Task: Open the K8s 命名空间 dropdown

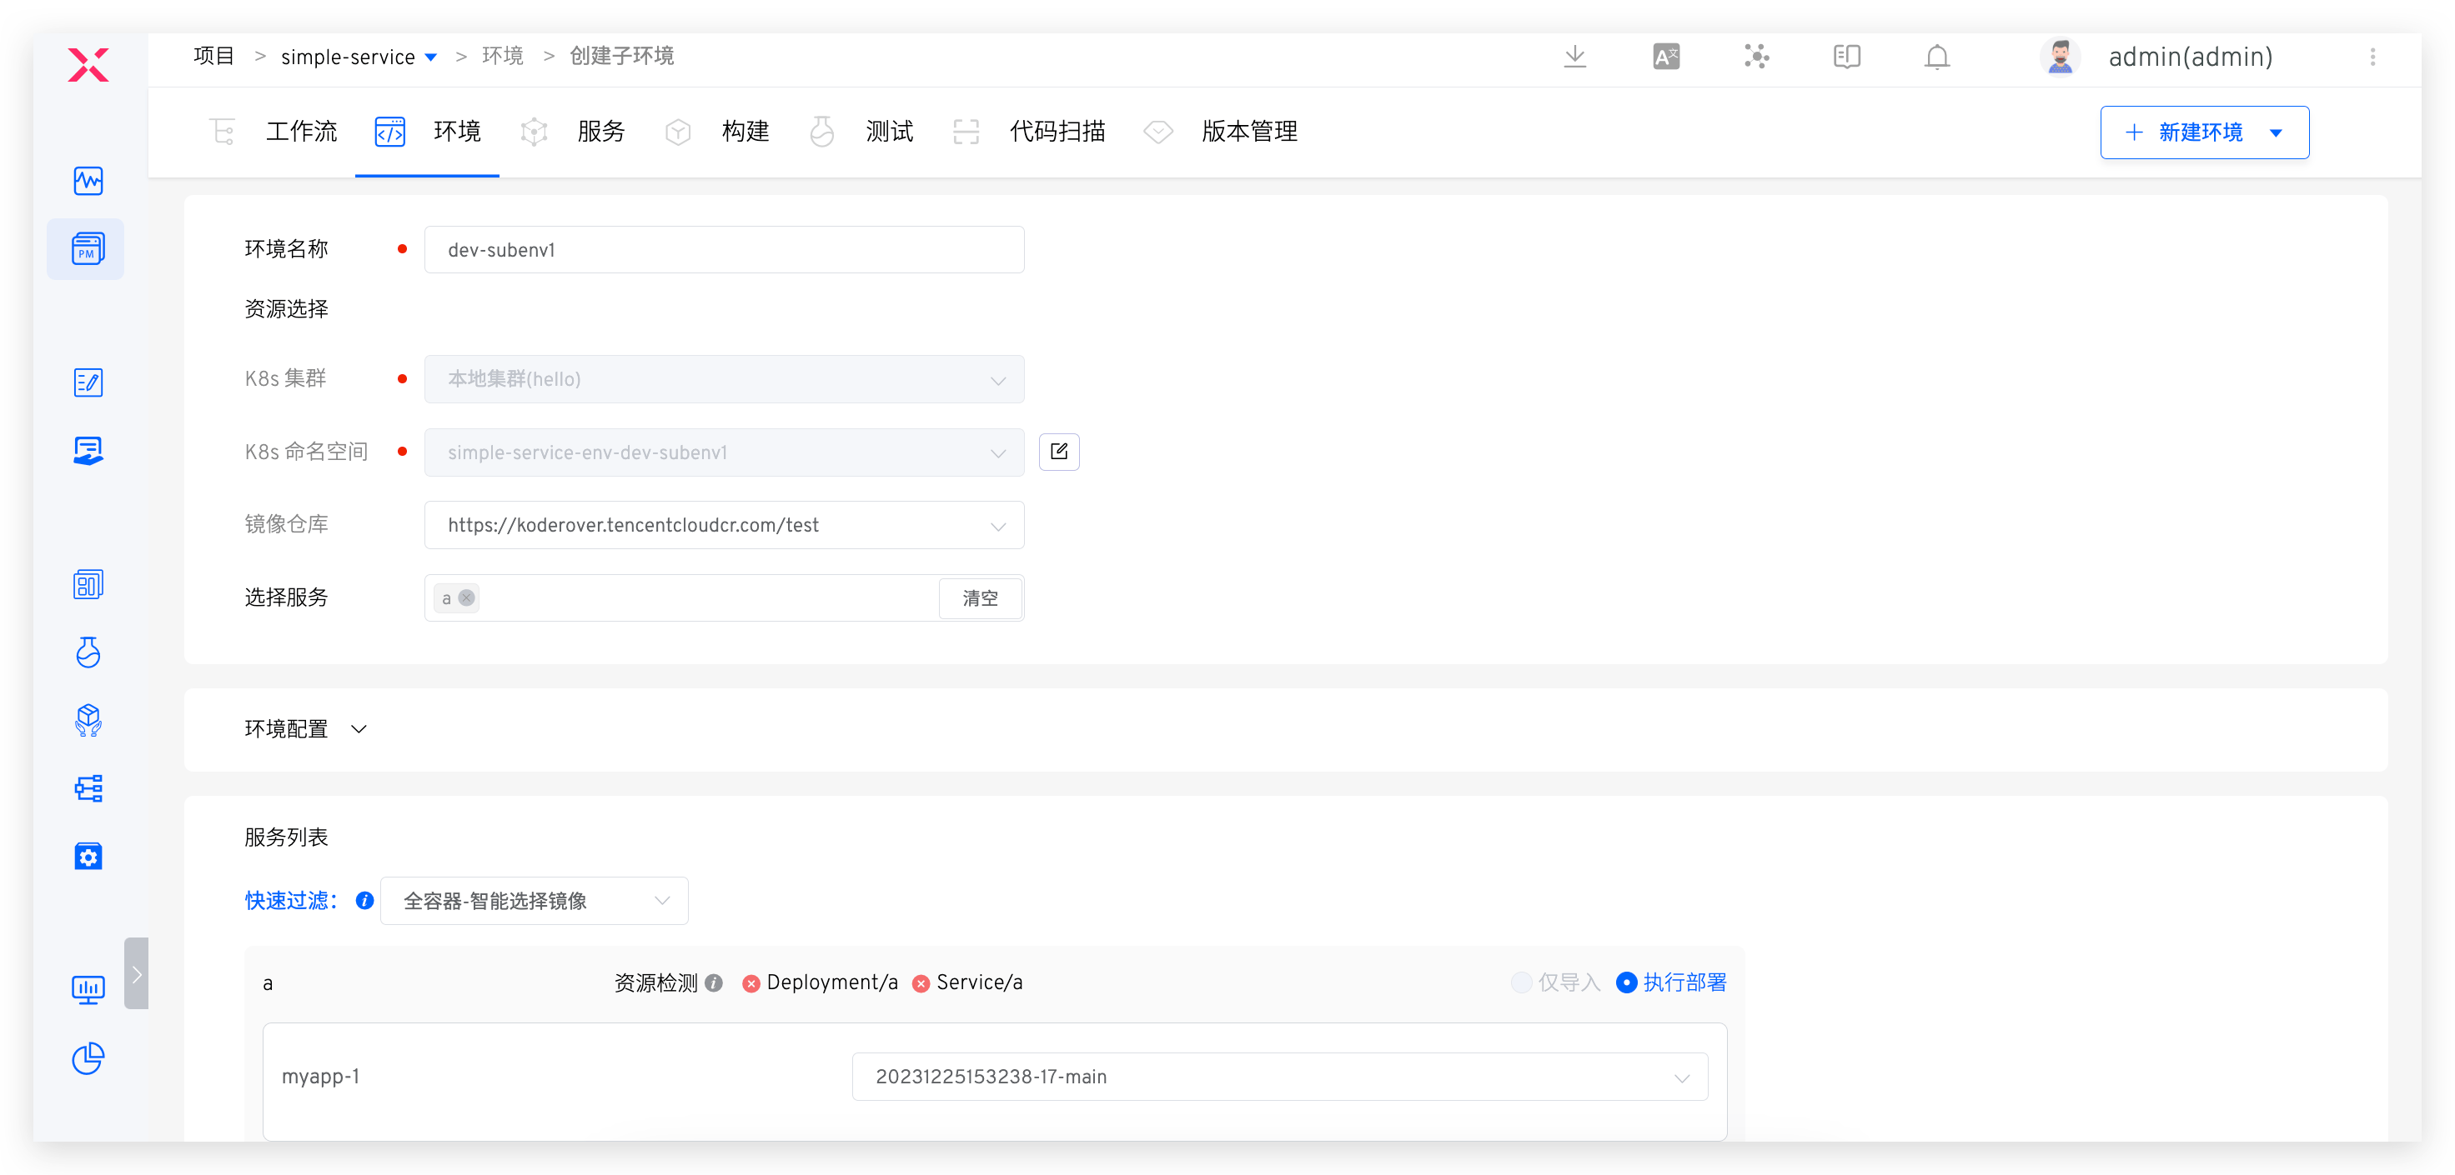Action: coord(725,452)
